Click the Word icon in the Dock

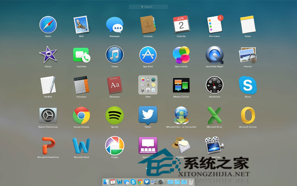(119, 182)
